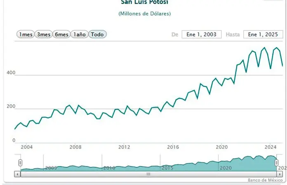Click the right navigator handle
The width and height of the screenshot is (287, 185).
pos(277,163)
